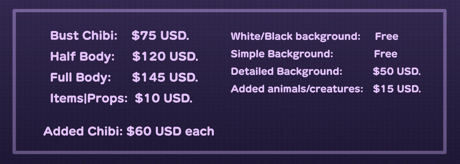Select the $15 USD price
Screen dimensions: 460x164
(397, 89)
